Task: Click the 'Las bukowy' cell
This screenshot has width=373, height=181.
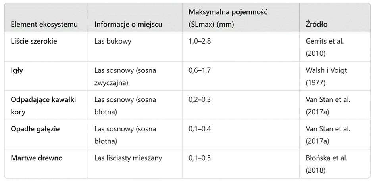Action: pyautogui.click(x=113, y=41)
